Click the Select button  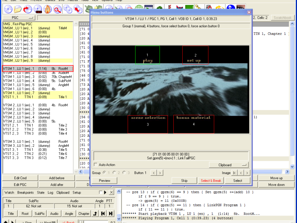[x=238, y=181]
